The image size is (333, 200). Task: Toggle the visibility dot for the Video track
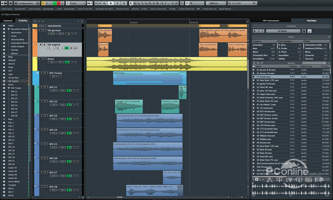4,25
